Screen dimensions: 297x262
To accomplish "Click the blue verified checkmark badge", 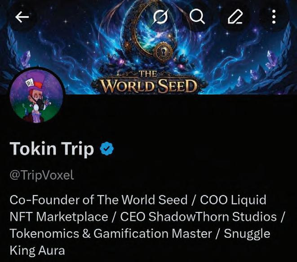I will (x=106, y=149).
